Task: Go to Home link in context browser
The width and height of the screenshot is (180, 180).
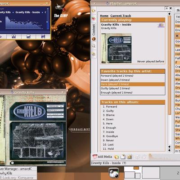Action: 104,16
